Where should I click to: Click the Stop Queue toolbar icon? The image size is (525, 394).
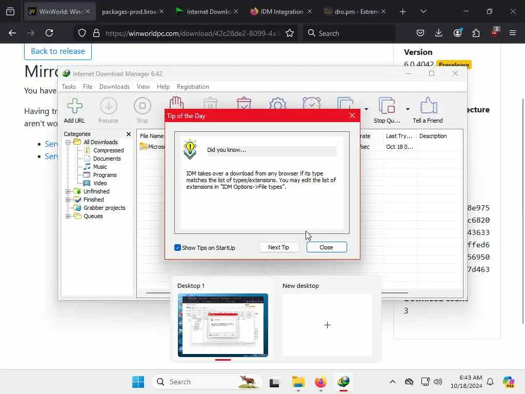tap(387, 111)
